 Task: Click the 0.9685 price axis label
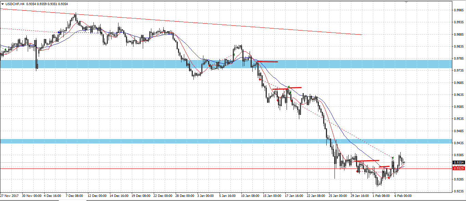459,83
